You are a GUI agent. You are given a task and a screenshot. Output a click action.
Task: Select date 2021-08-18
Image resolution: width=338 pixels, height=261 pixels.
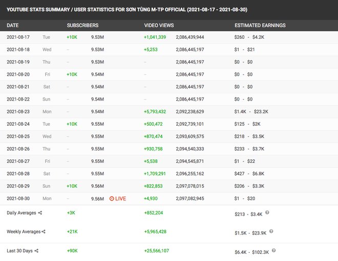pyautogui.click(x=18, y=50)
